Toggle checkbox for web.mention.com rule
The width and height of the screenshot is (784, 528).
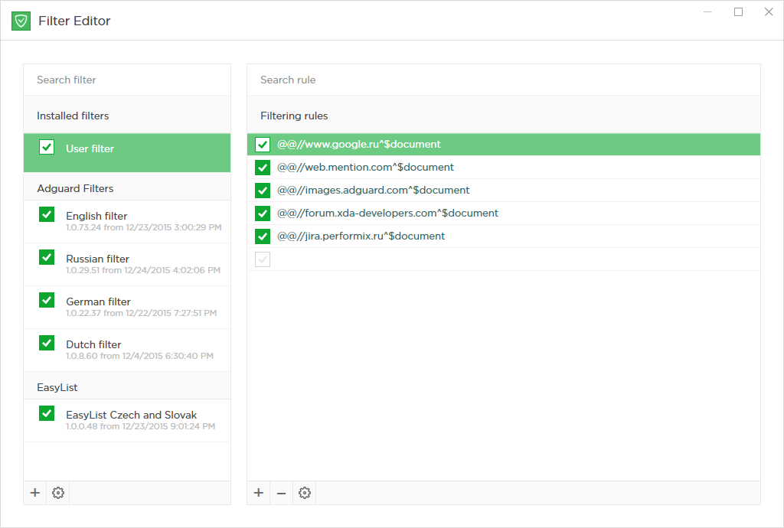tap(263, 168)
